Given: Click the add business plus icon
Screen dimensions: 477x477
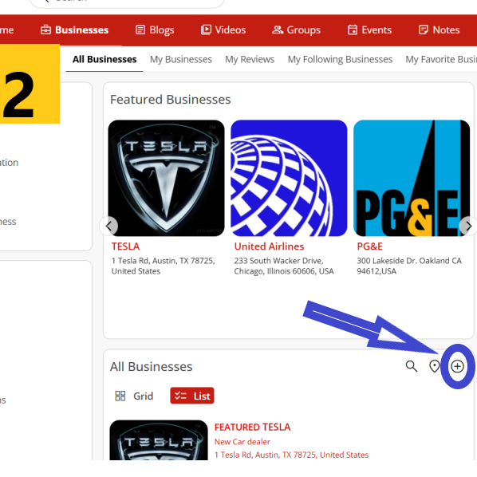Looking at the screenshot, I should coord(457,366).
